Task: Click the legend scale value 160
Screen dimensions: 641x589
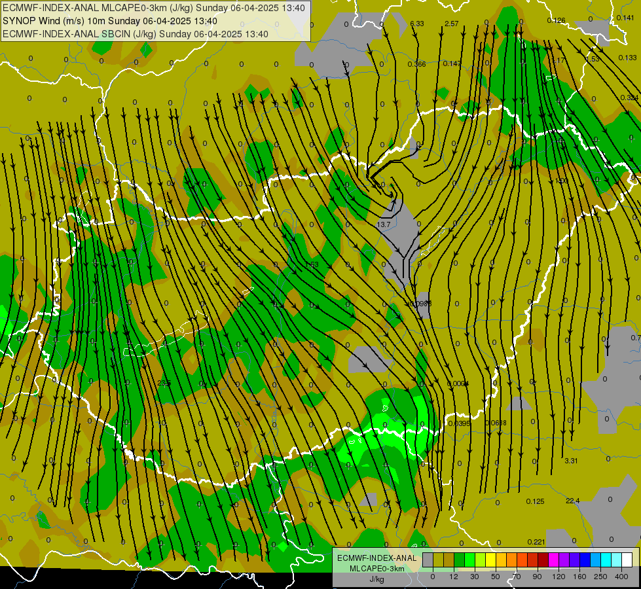Action: point(579,577)
